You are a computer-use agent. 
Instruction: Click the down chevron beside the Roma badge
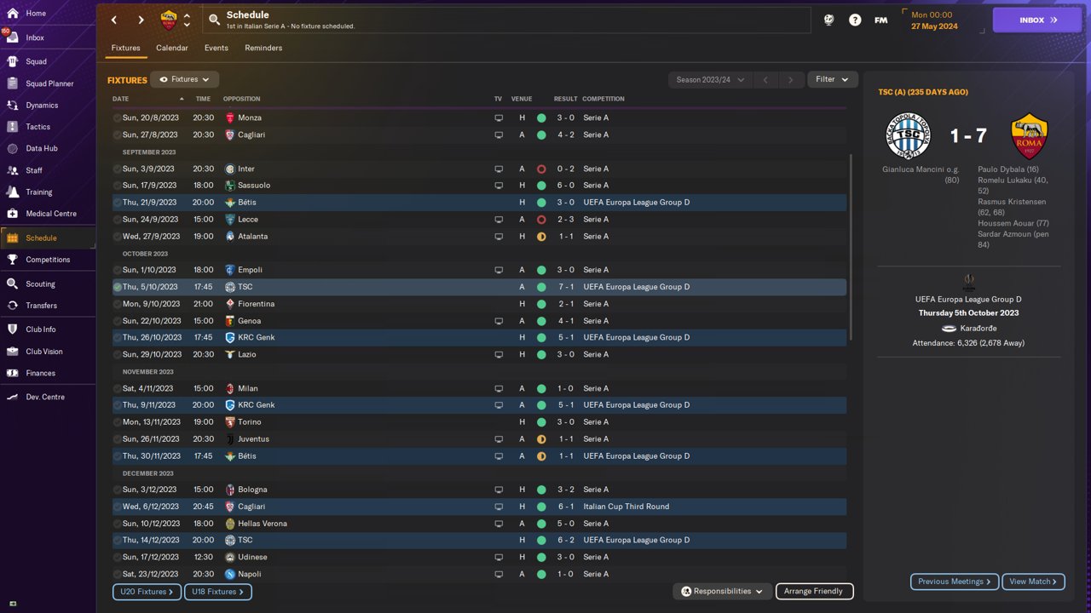[x=187, y=26]
